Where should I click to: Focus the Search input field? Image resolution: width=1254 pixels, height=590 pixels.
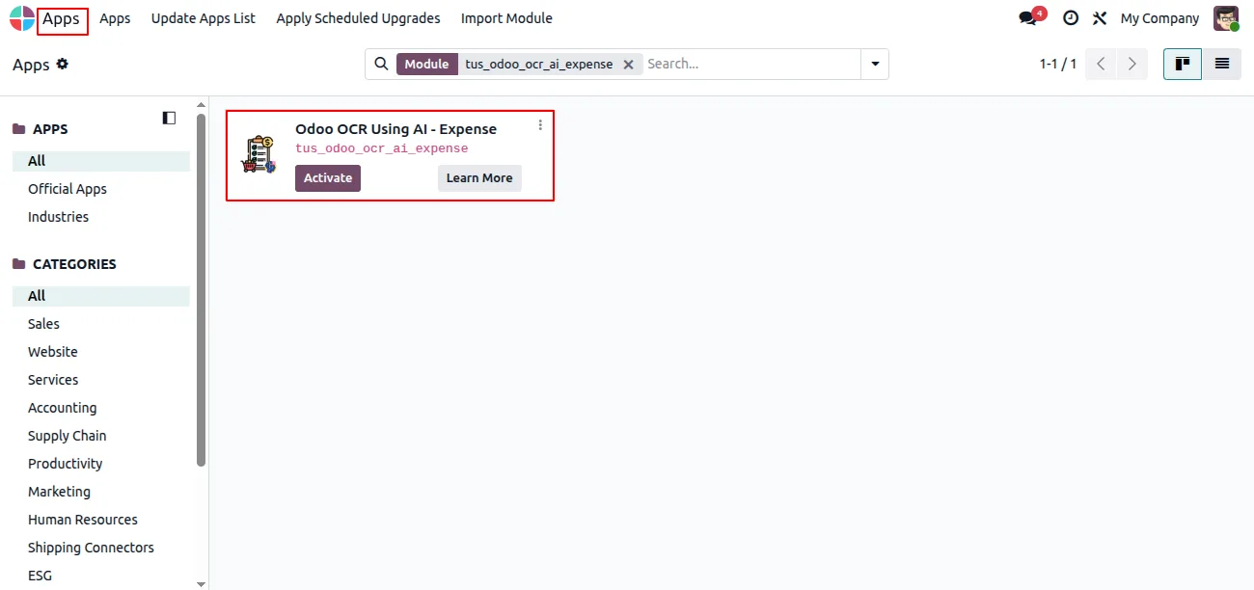(750, 64)
